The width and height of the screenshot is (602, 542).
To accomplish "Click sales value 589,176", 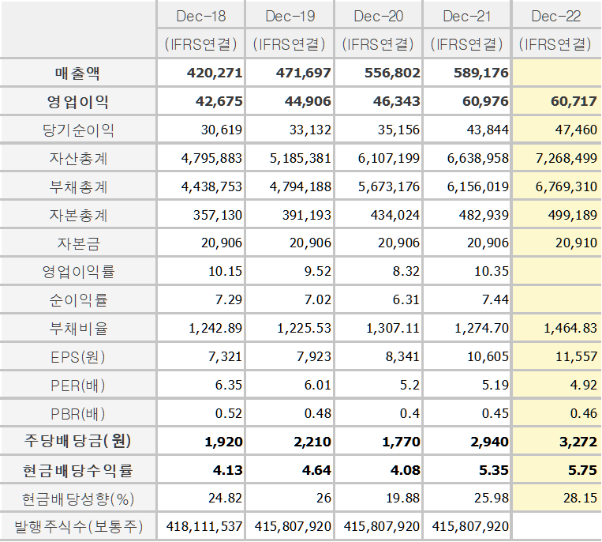I will pos(481,73).
